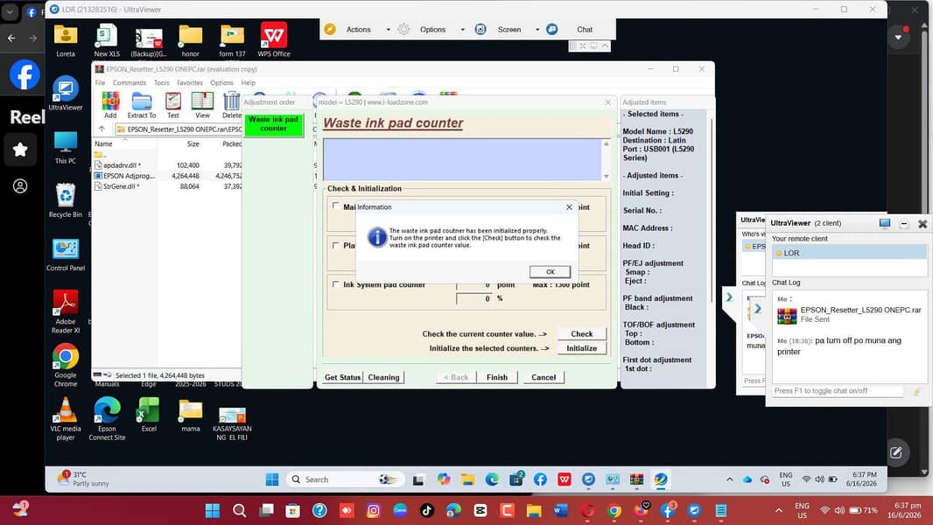This screenshot has width=933, height=525.
Task: Click WinRAR's Test toolbar icon
Action: pos(173,105)
